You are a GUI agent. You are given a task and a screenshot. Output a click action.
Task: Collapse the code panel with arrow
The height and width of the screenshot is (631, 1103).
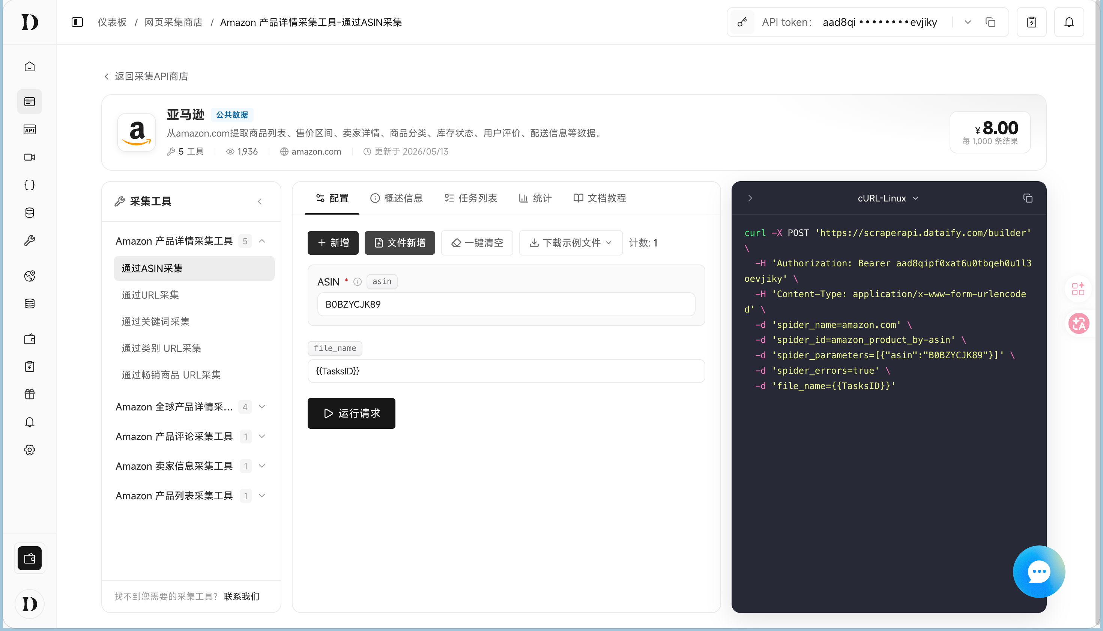[750, 198]
